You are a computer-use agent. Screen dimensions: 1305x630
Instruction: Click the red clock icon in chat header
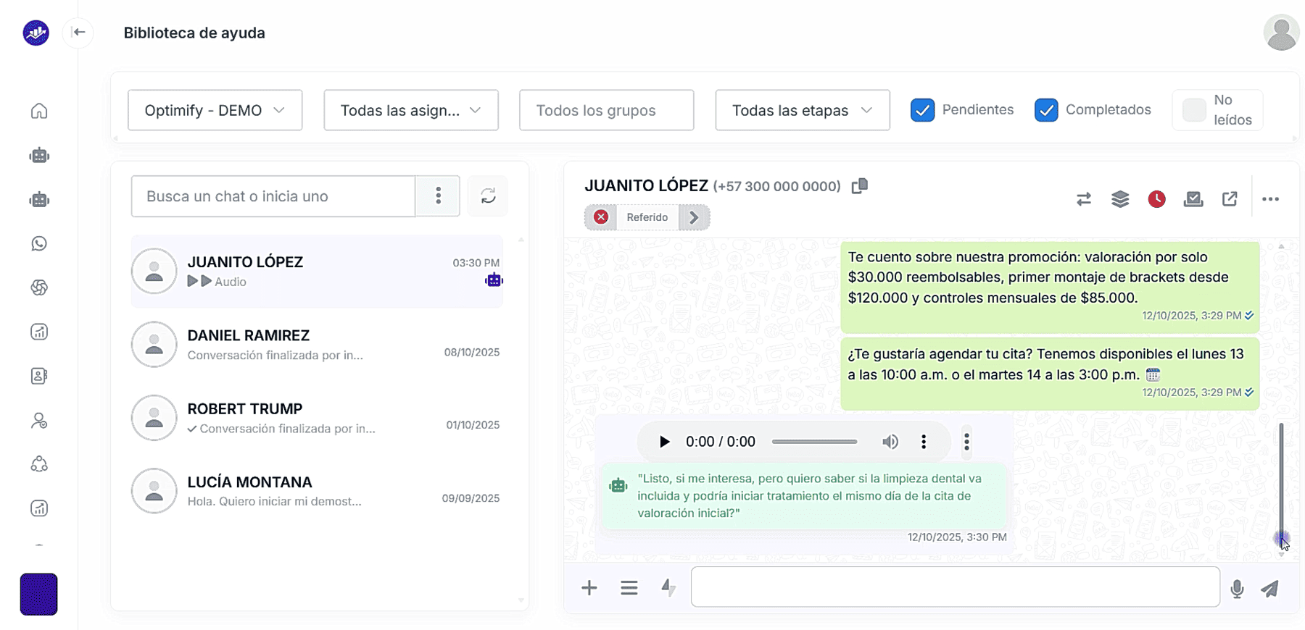click(1156, 199)
